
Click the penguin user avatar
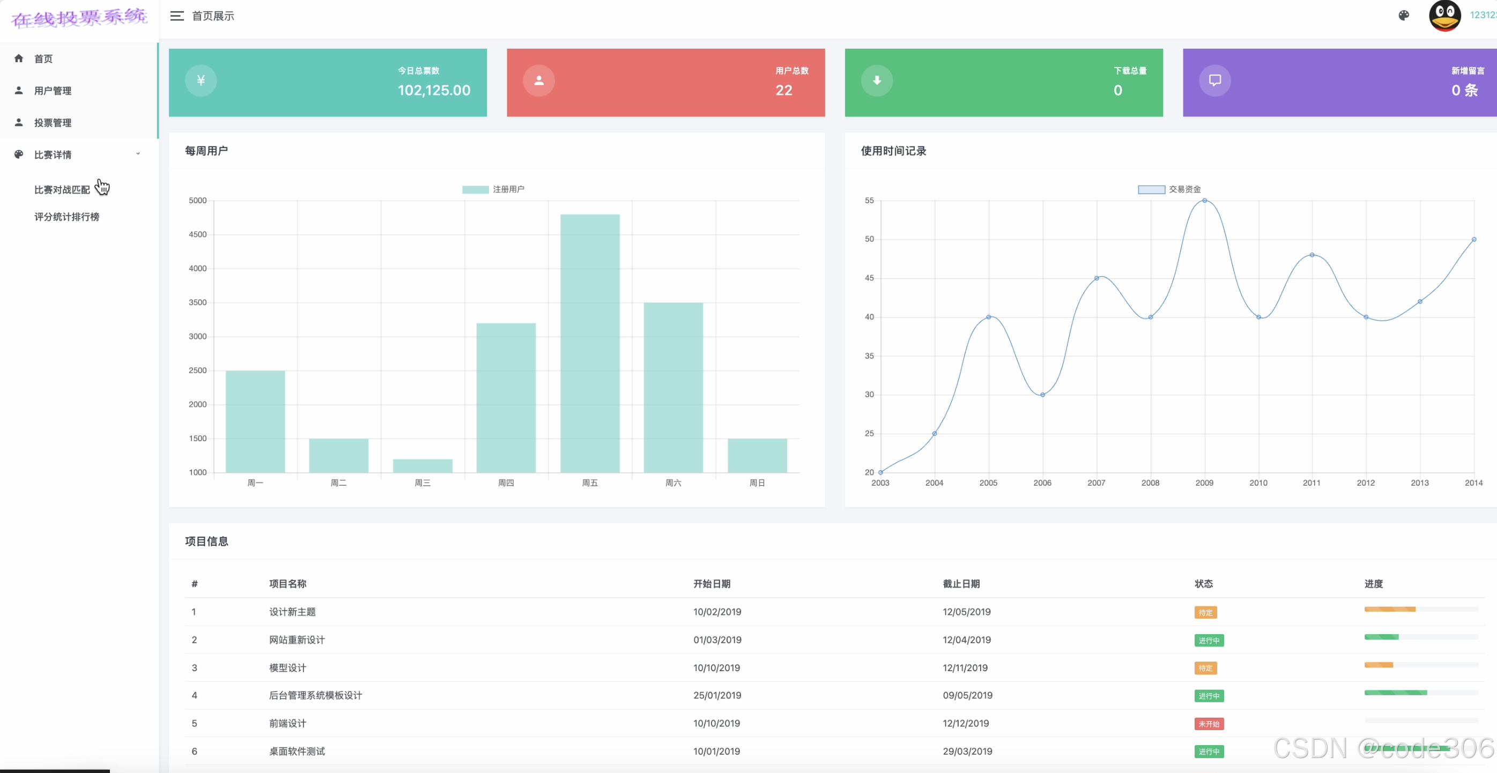pos(1444,16)
